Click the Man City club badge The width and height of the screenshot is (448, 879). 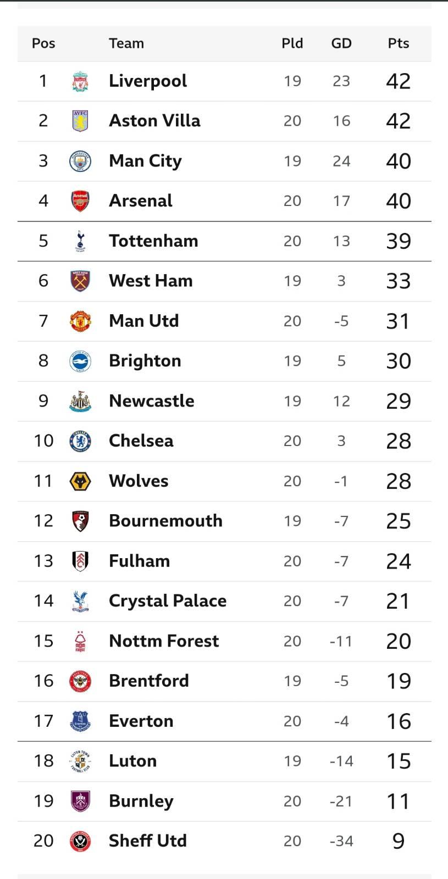click(80, 161)
